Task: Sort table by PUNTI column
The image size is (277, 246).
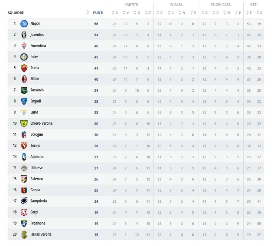Action: coord(98,13)
